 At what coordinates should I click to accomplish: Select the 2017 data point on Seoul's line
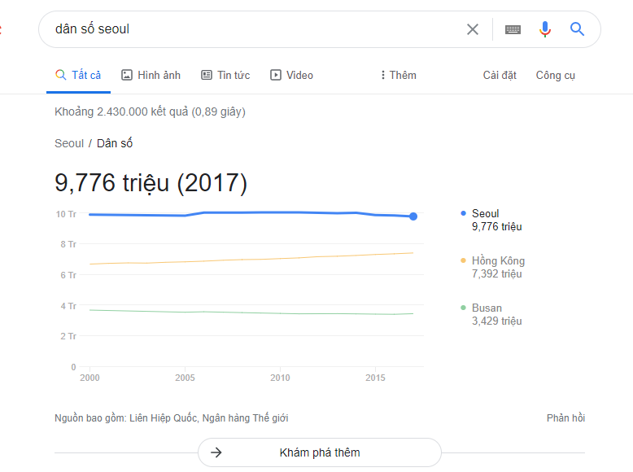[x=413, y=216]
